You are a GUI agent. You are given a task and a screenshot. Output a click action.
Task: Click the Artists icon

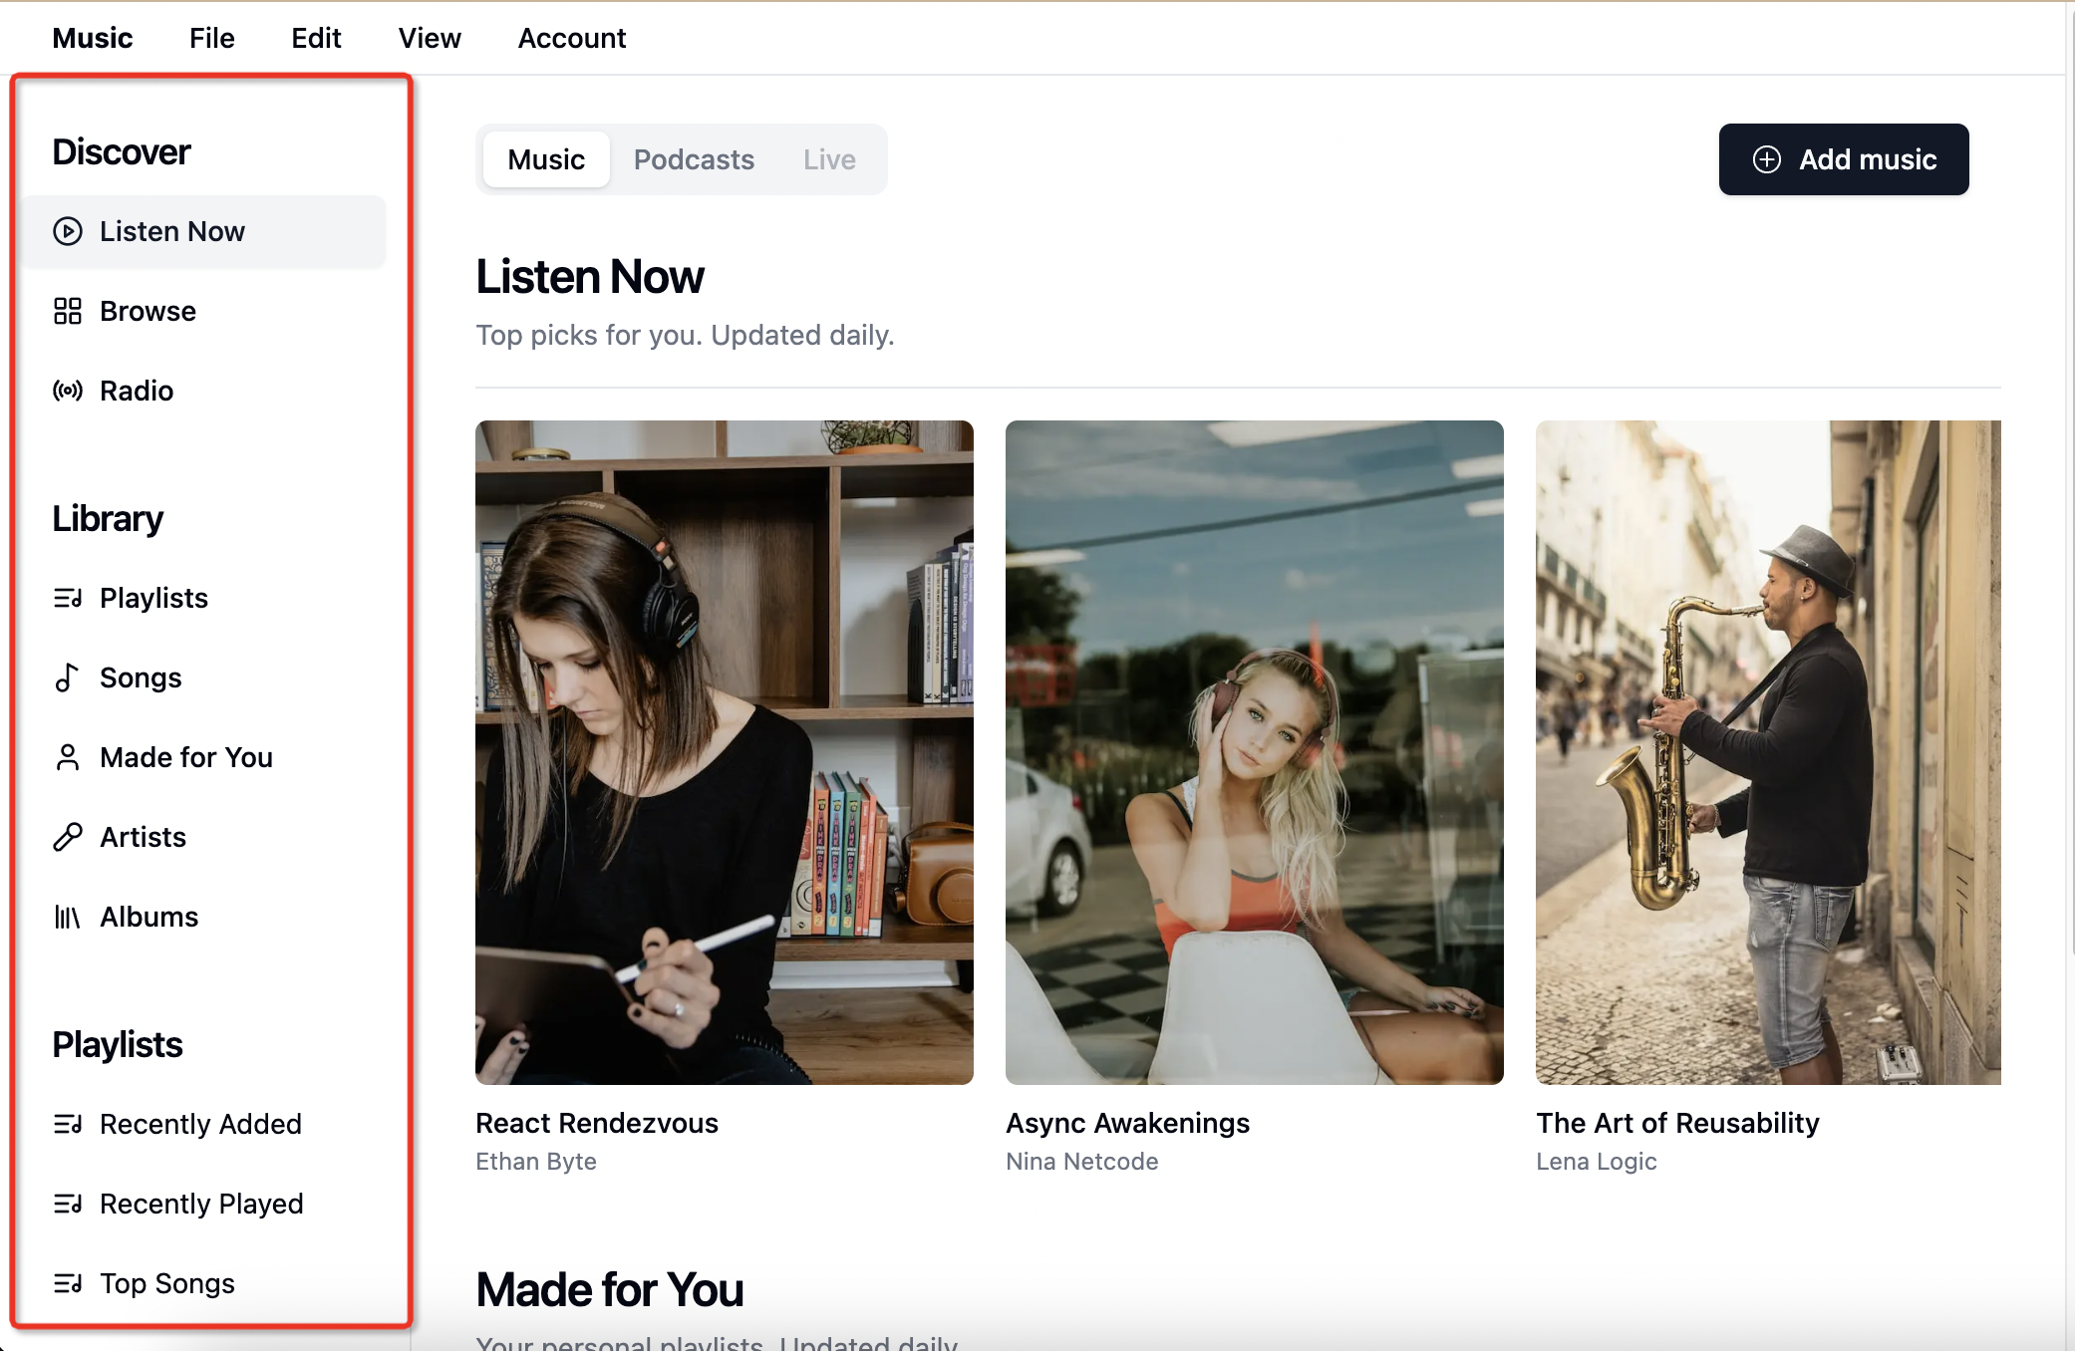67,837
